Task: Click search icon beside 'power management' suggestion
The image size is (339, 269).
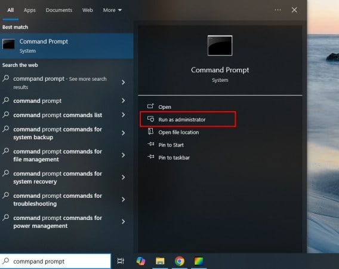Action: pyautogui.click(x=6, y=218)
